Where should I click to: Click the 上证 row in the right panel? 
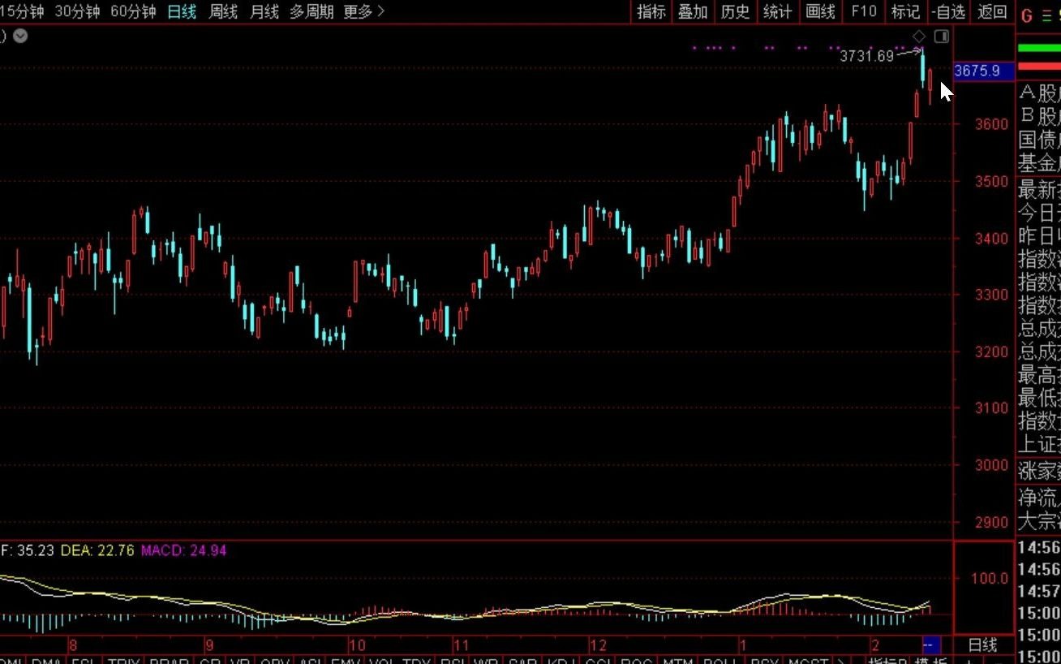pos(1039,444)
